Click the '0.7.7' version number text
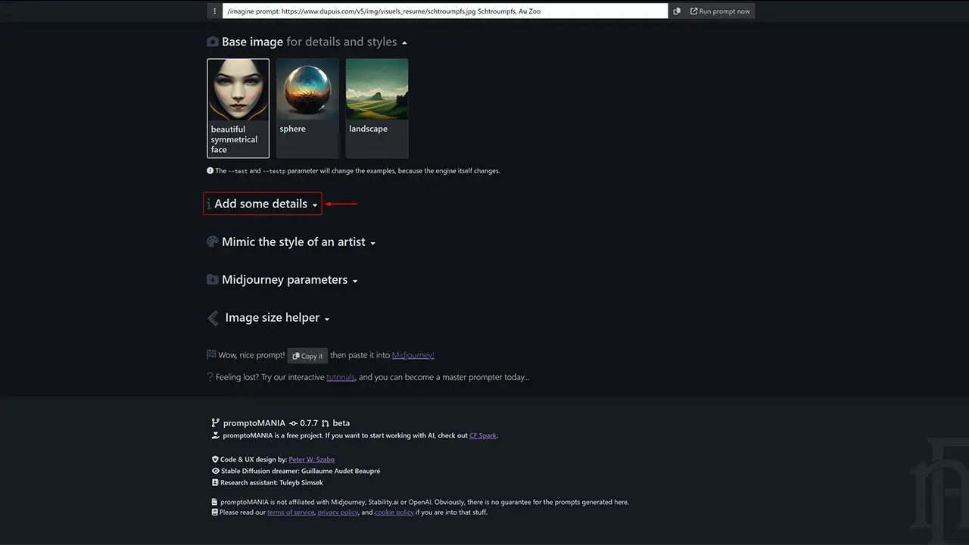 [309, 423]
